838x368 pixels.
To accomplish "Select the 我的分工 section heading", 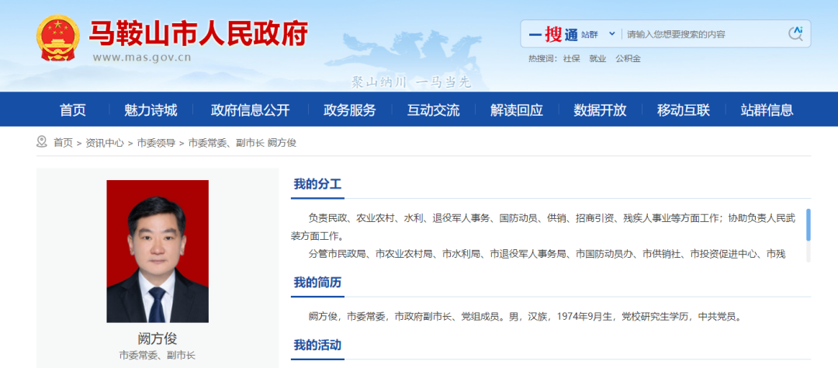I will tap(317, 185).
